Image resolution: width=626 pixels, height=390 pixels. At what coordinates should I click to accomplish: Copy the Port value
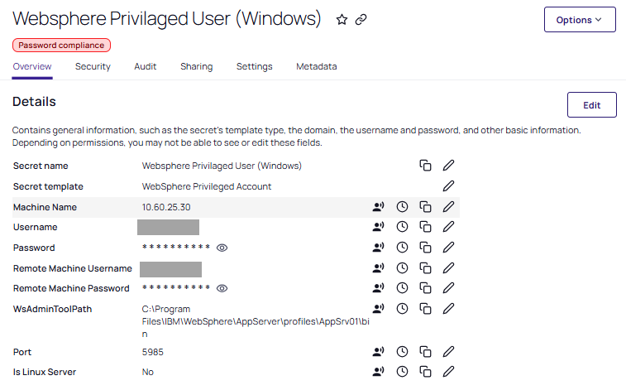(425, 352)
